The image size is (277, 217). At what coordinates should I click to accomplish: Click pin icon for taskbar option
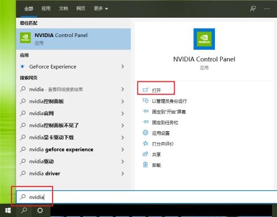(x=146, y=122)
